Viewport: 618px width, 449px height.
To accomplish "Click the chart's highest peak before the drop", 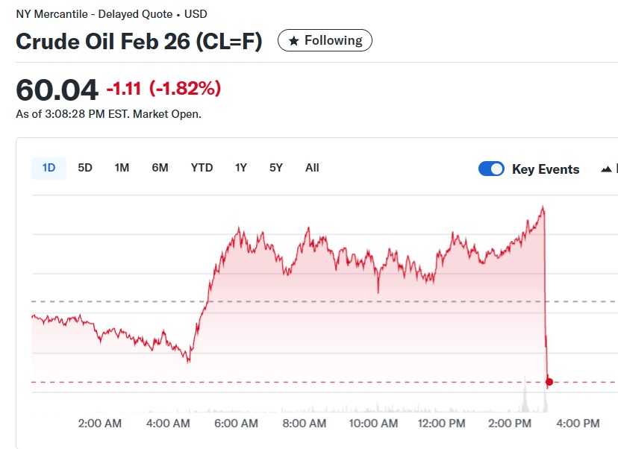I will (x=543, y=208).
